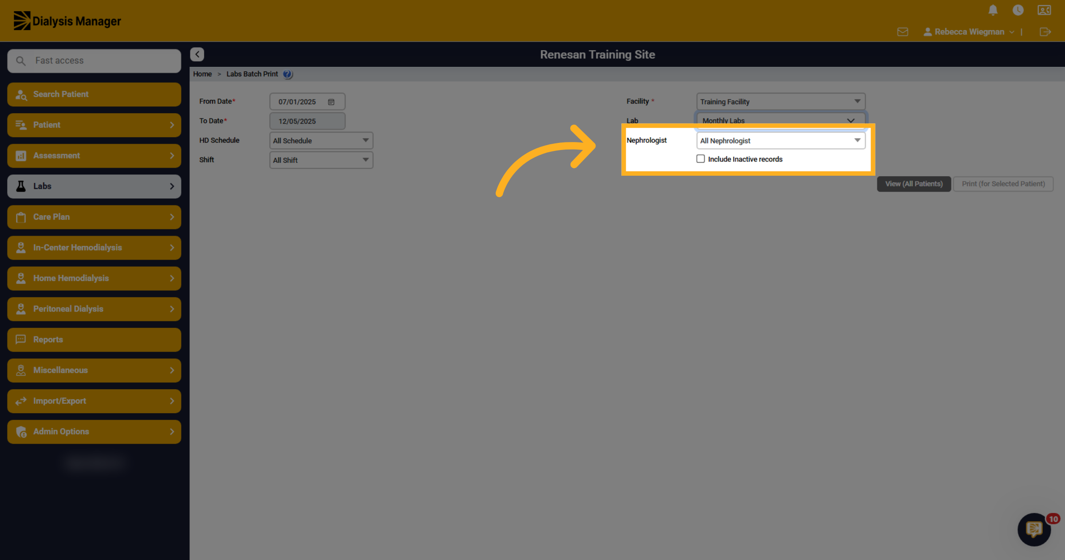Open the clock history icon
This screenshot has width=1065, height=560.
pyautogui.click(x=1018, y=10)
